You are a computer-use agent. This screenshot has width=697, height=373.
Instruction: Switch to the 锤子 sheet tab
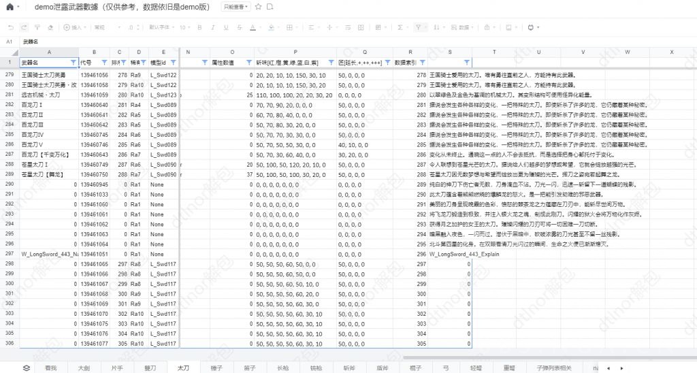(x=216, y=368)
